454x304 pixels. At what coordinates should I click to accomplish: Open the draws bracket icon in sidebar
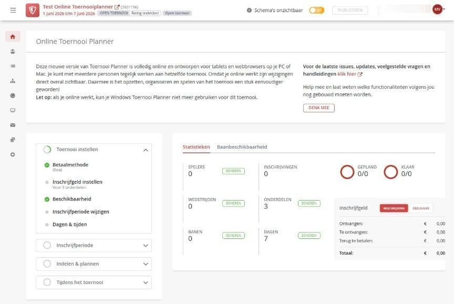[x=13, y=81]
